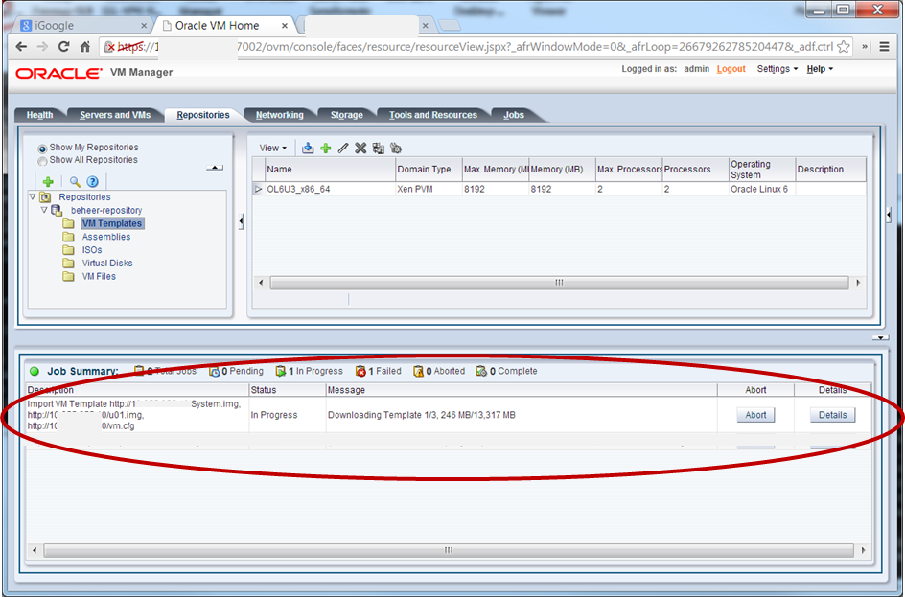Click the Failed jobs red icon

tap(360, 371)
